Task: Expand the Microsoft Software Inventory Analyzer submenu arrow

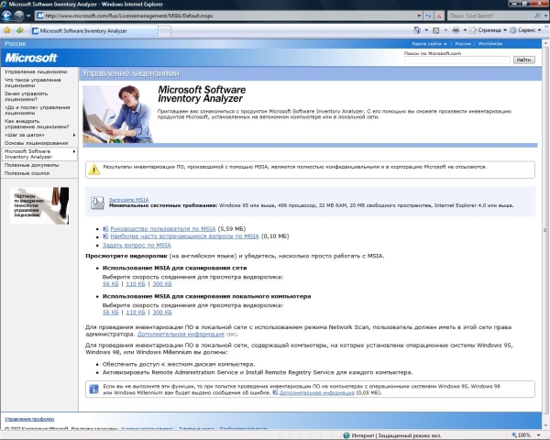Action: click(x=74, y=151)
